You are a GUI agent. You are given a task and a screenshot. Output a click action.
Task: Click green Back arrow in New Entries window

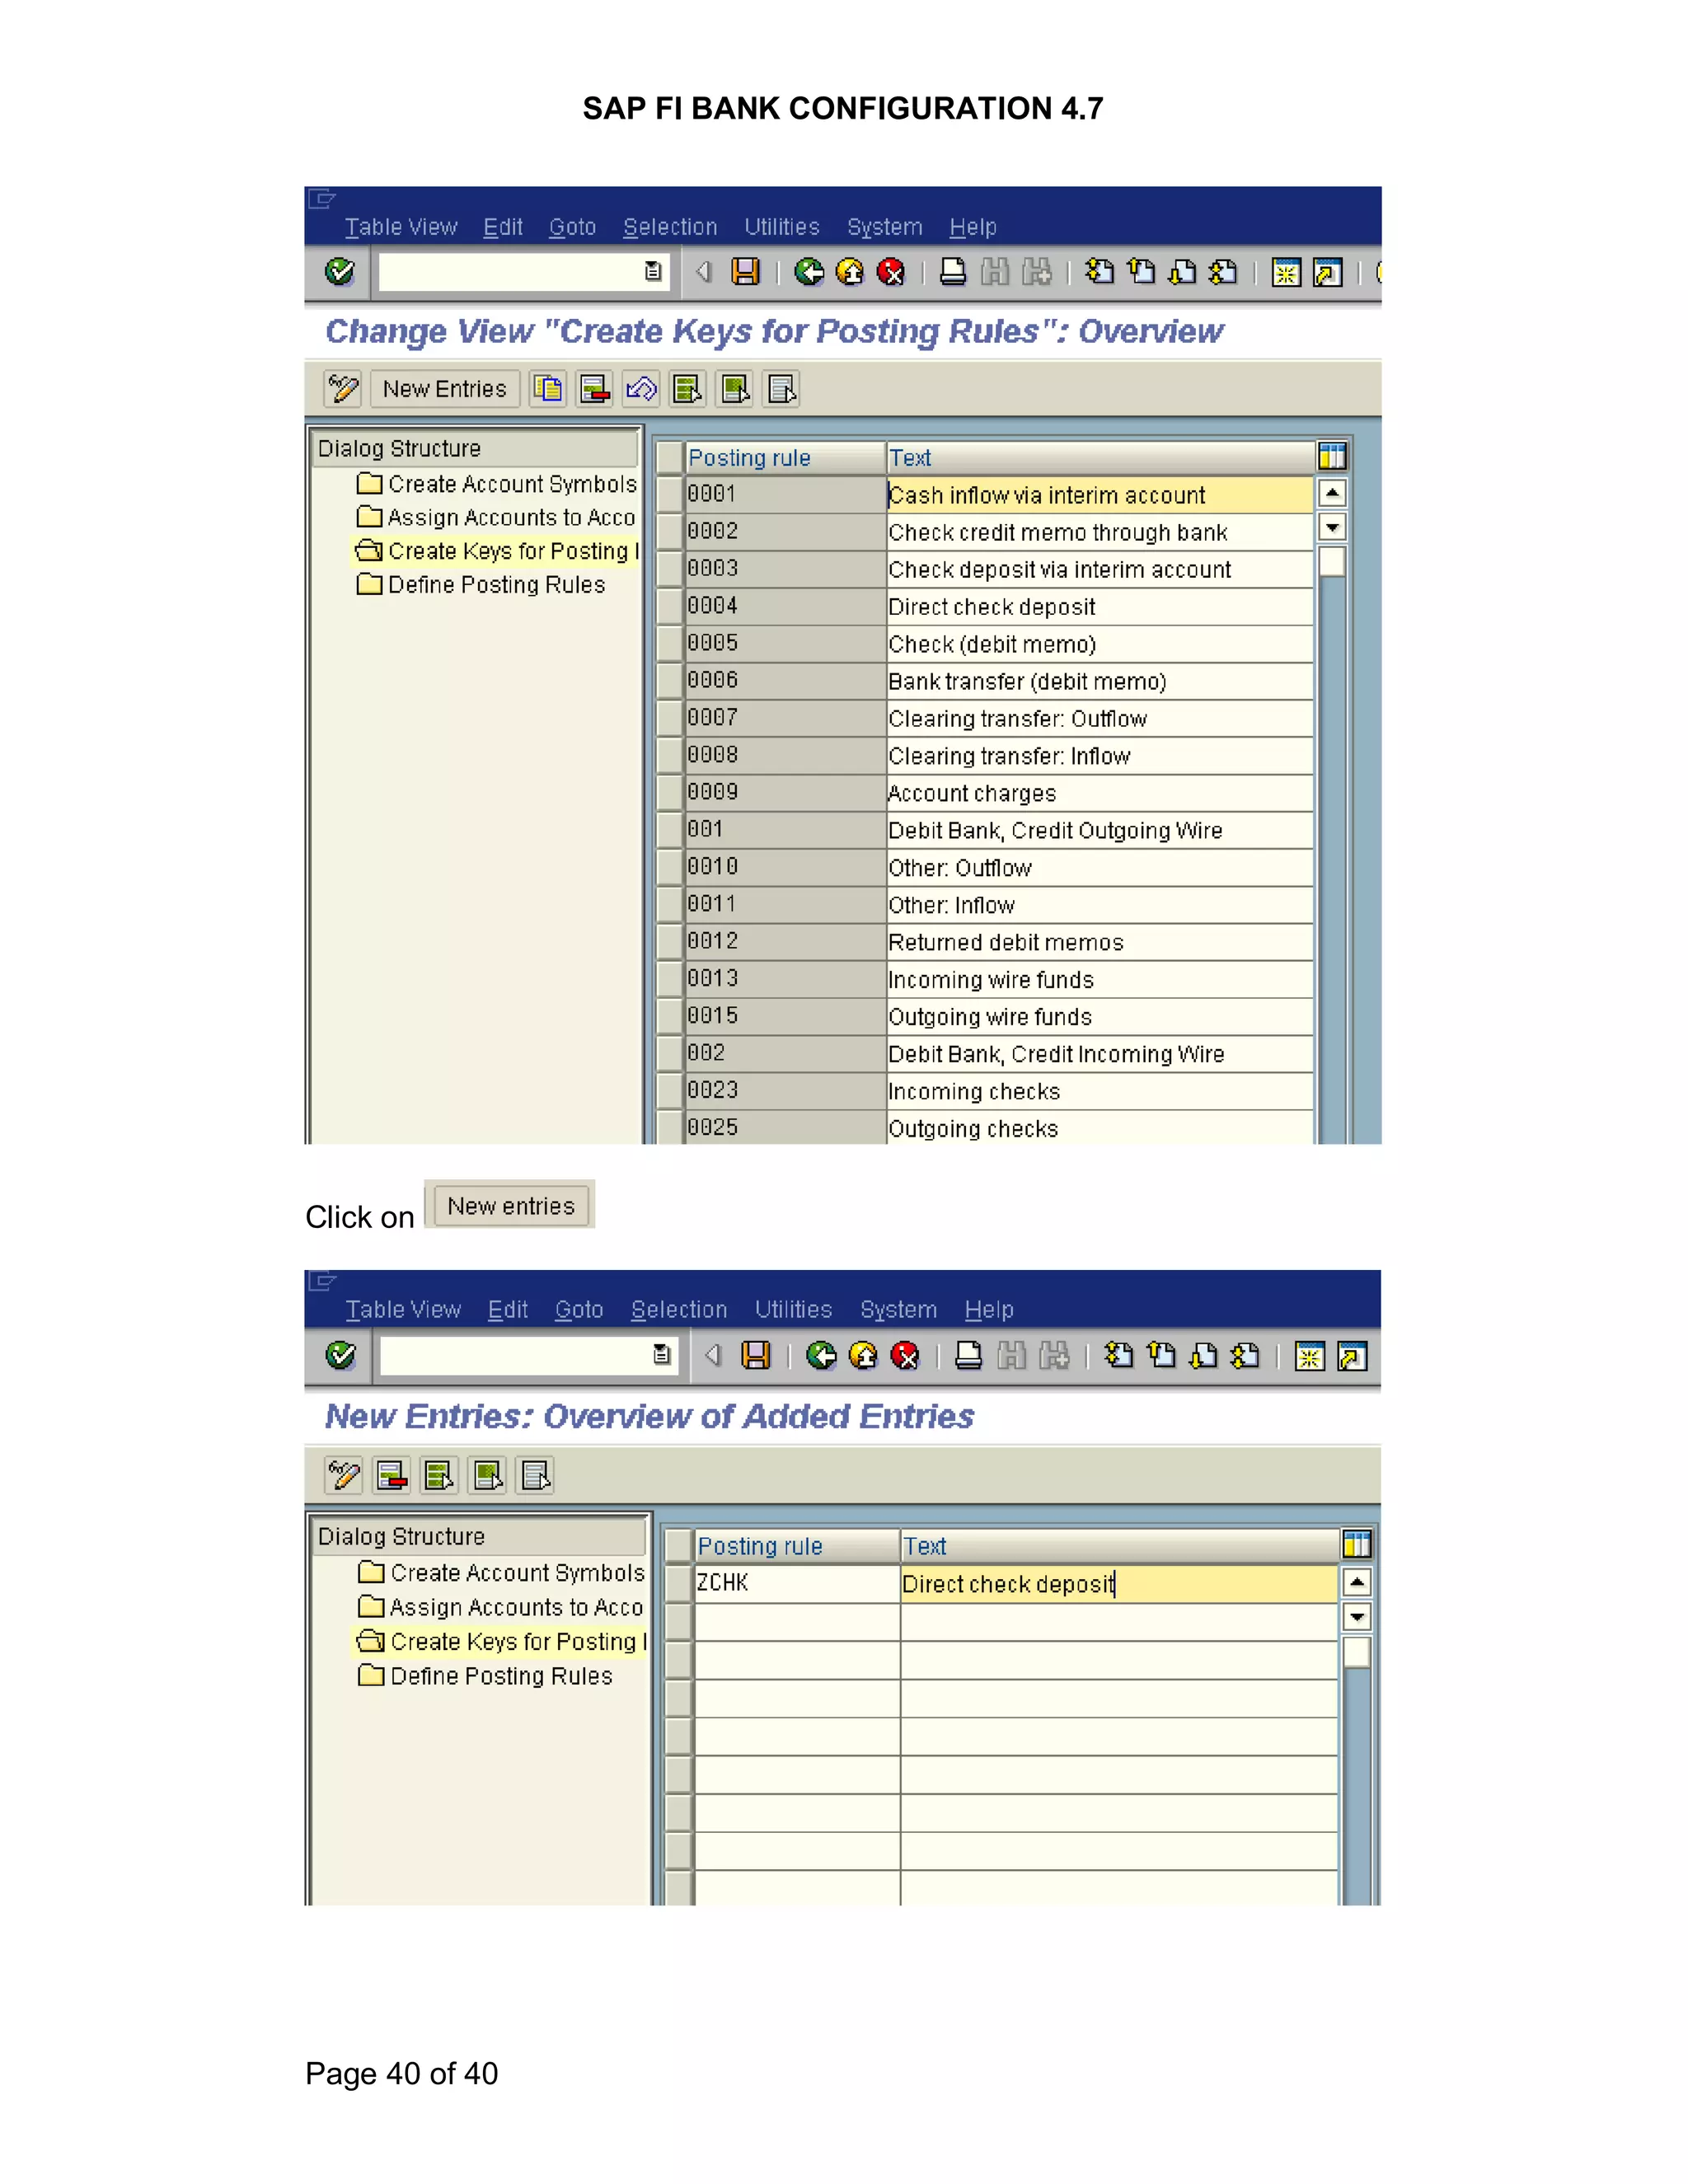(821, 1356)
